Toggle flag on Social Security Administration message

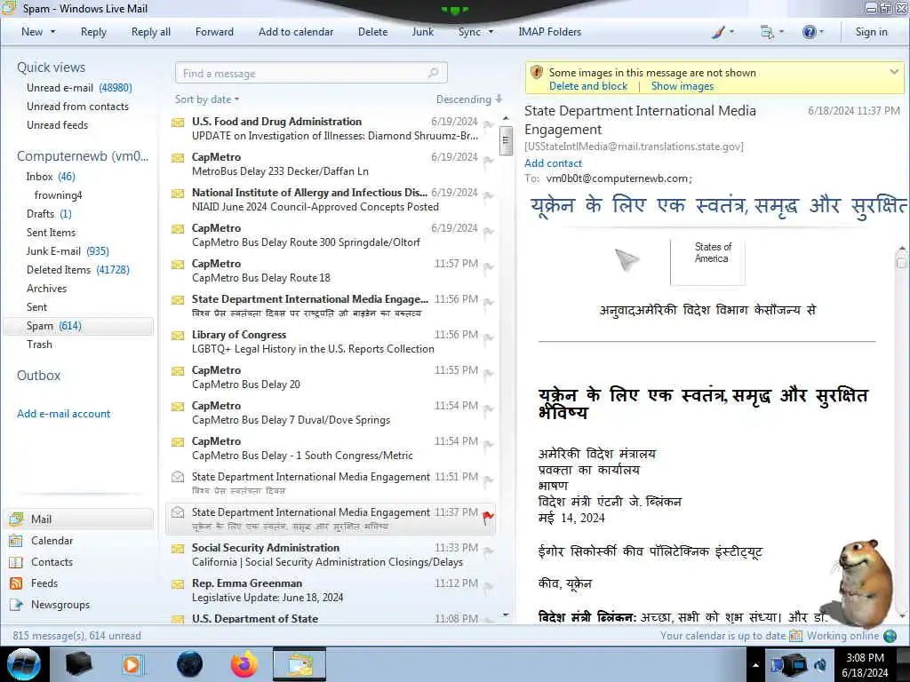pos(489,551)
